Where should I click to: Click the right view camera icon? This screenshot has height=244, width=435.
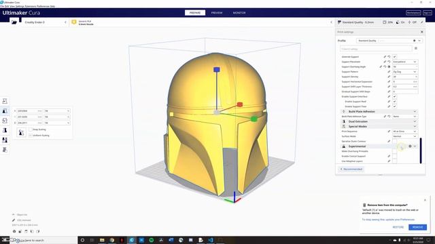click(38, 231)
